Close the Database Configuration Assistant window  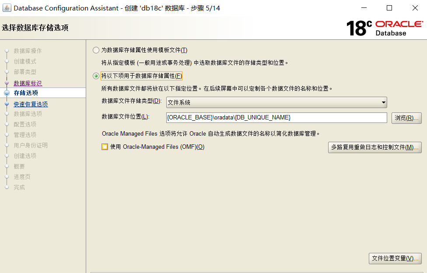(415, 8)
